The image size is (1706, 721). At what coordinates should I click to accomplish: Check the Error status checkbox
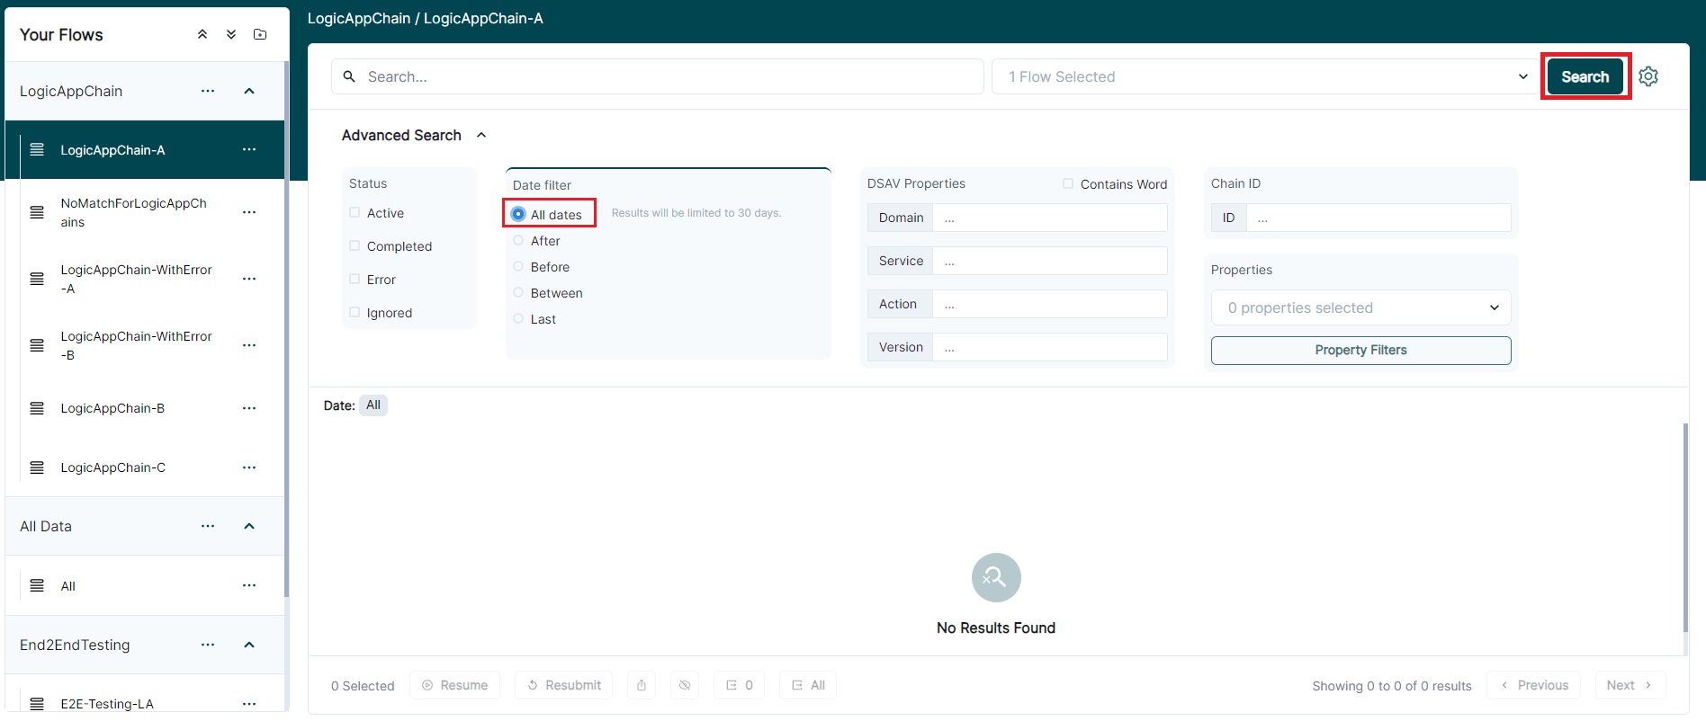(355, 279)
